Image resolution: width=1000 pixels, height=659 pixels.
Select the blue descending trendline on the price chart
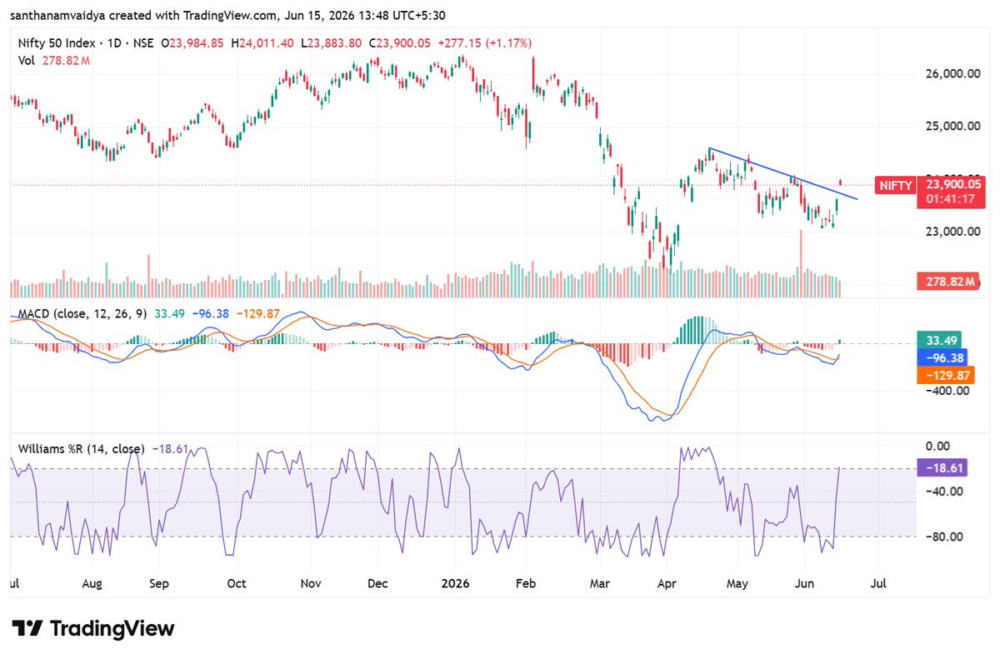click(x=783, y=173)
